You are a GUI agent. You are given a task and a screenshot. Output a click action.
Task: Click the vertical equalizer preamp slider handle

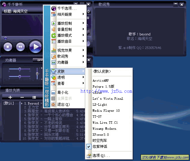(x=37, y=74)
